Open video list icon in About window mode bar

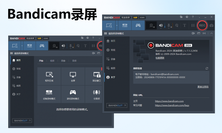(193, 33)
